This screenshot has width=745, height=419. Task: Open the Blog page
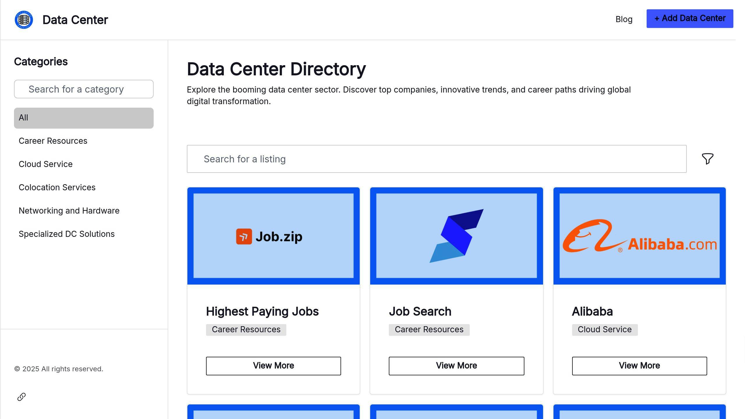pyautogui.click(x=624, y=19)
